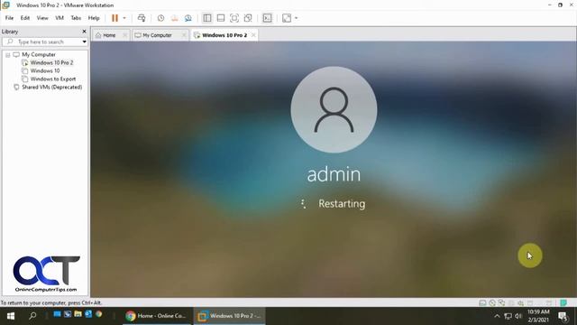Select Windows 10 Pro 2 in Library
Viewport: 577px width, 325px height.
click(51, 62)
